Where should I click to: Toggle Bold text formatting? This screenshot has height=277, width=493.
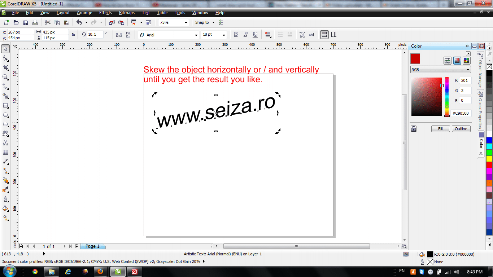236,35
